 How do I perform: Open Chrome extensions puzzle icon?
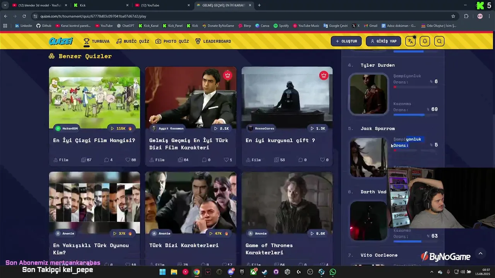point(466,16)
